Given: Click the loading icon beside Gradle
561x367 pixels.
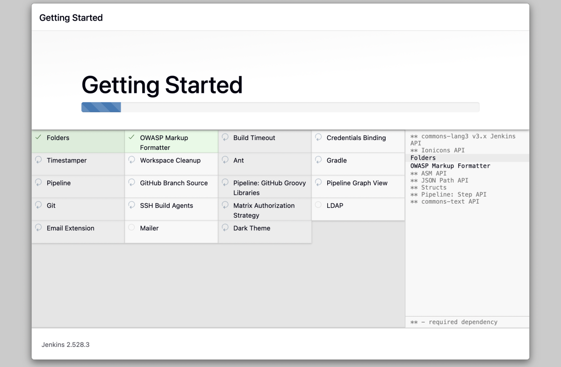Looking at the screenshot, I should pos(318,160).
